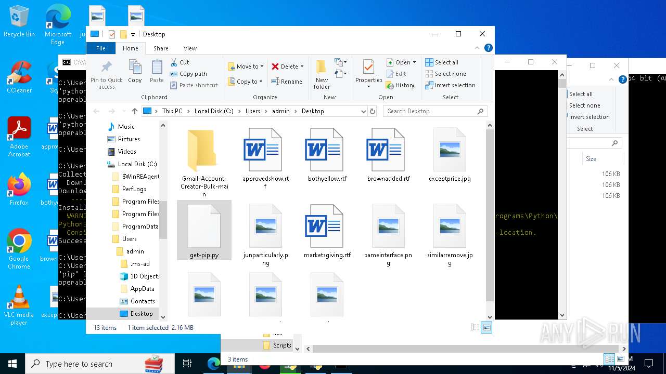Screen dimensions: 666x374
Task: Click the Search Desktop field
Action: pos(436,111)
